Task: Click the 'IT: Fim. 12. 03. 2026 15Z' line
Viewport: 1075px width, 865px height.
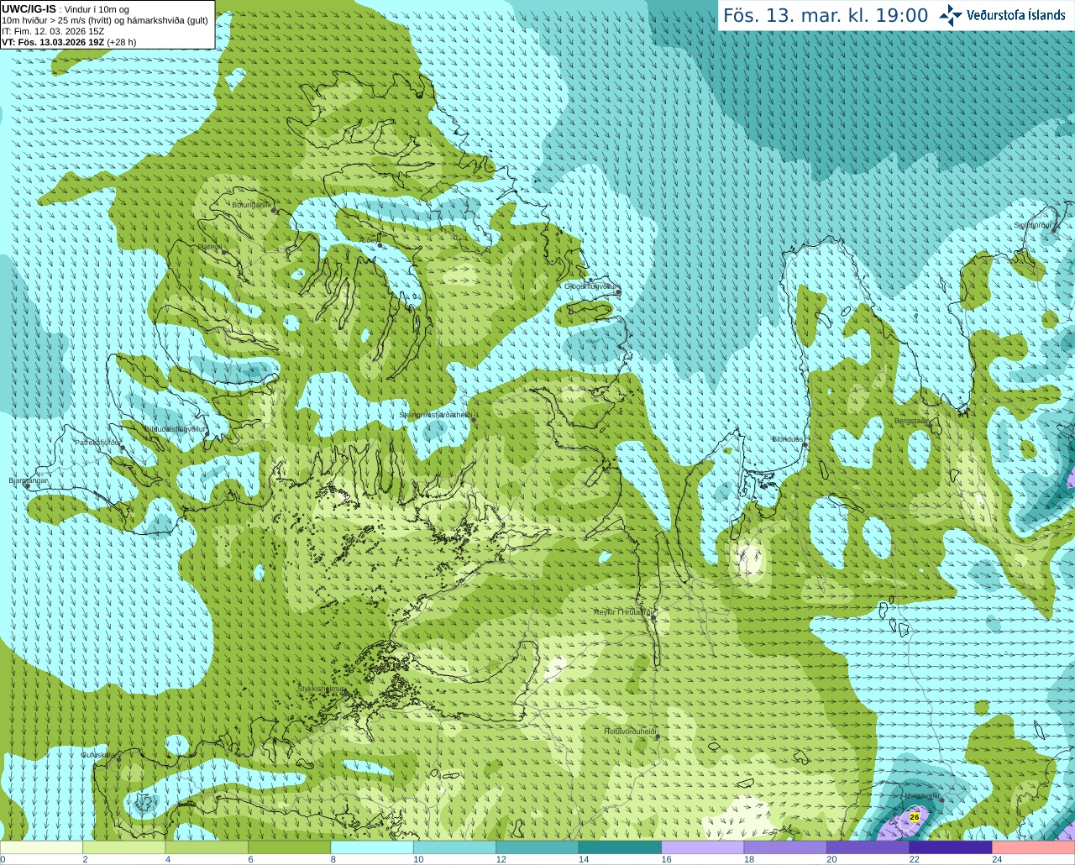Action: pyautogui.click(x=53, y=31)
